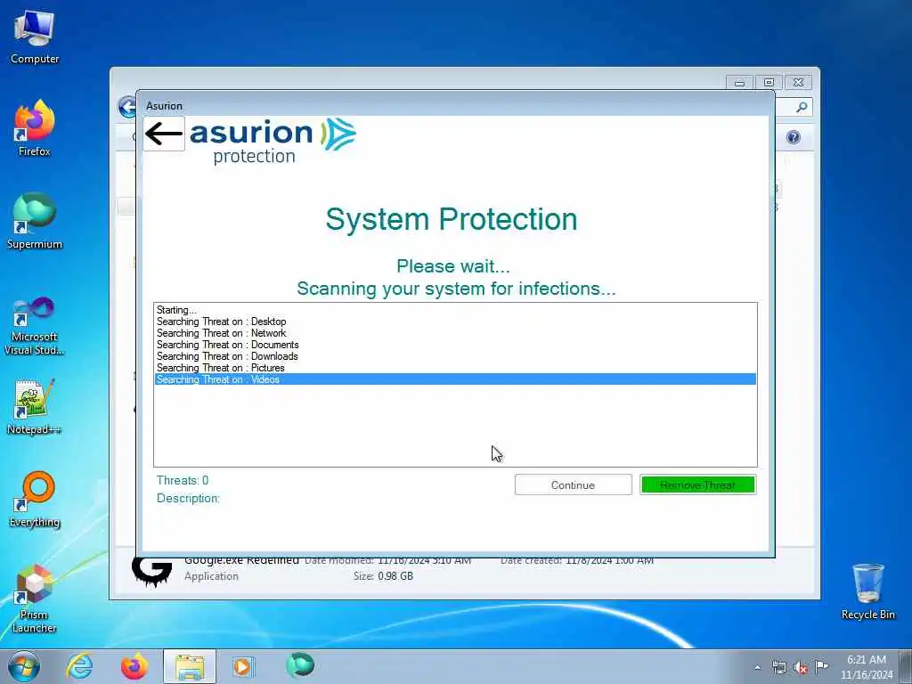This screenshot has height=684, width=912.
Task: Minimize the Explorer window
Action: (739, 83)
